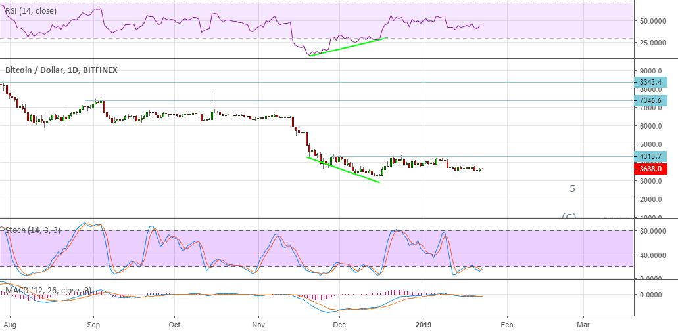
Task: Click the Sep label on time axis
Action: (93, 324)
